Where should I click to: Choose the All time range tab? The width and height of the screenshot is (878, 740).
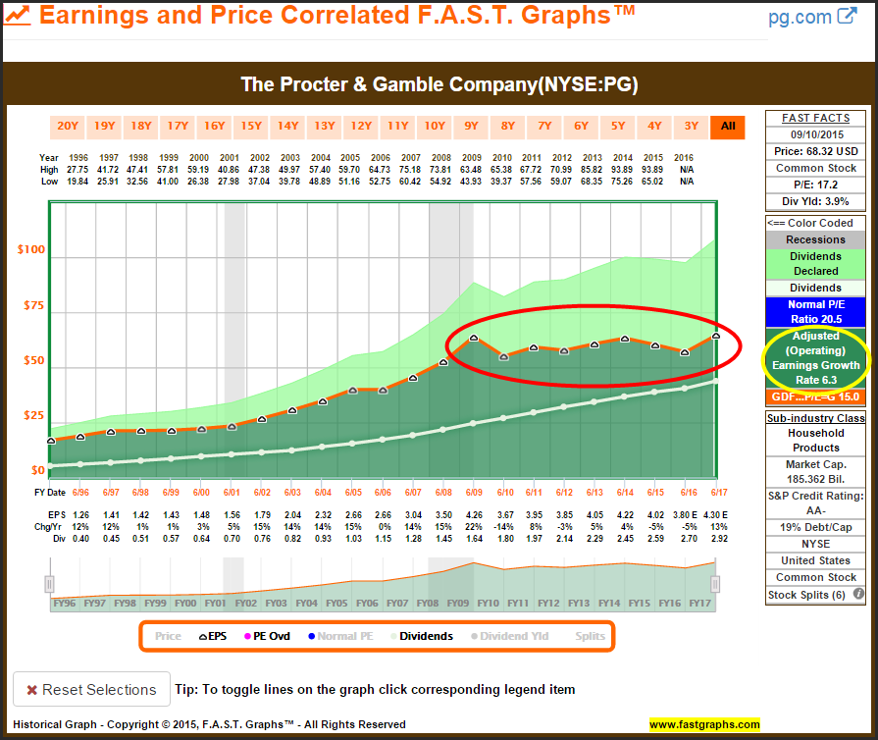coord(727,126)
